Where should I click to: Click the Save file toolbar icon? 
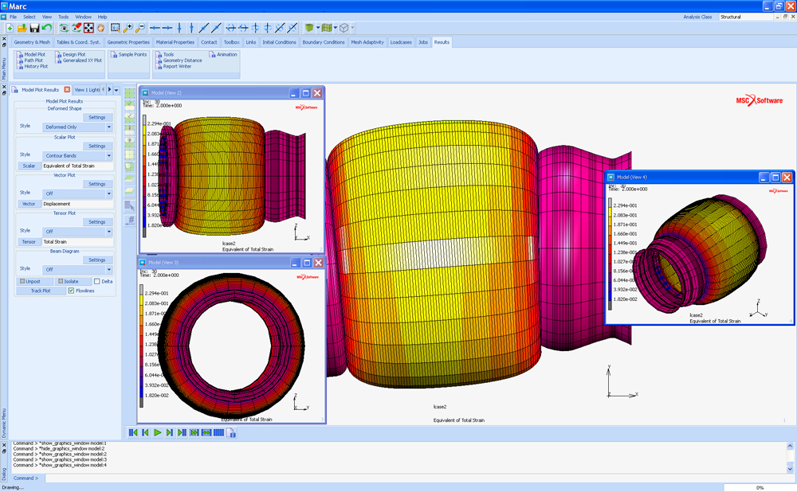click(34, 28)
